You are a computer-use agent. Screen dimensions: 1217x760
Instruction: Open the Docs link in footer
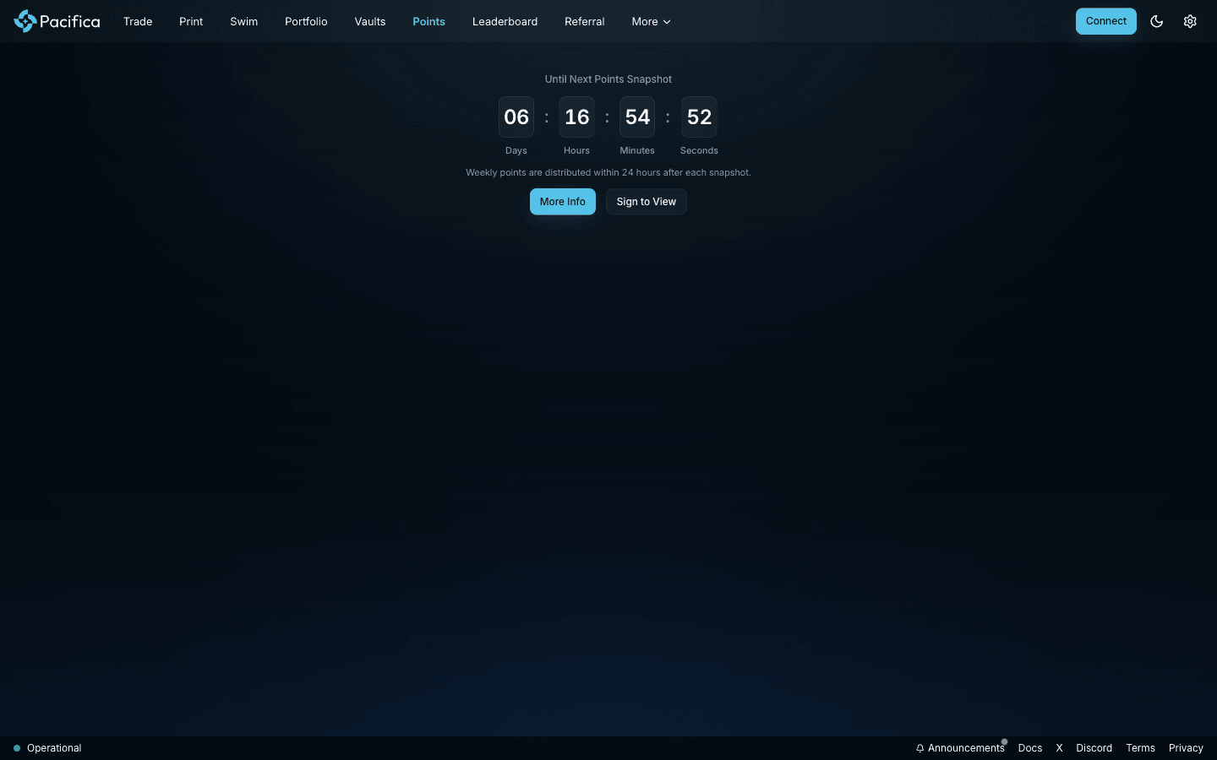pyautogui.click(x=1030, y=748)
